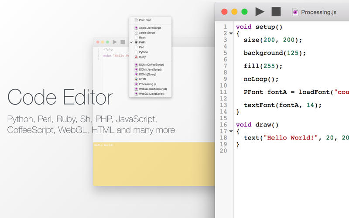Click the stop button in the background PHP window

pyautogui.click(x=123, y=42)
